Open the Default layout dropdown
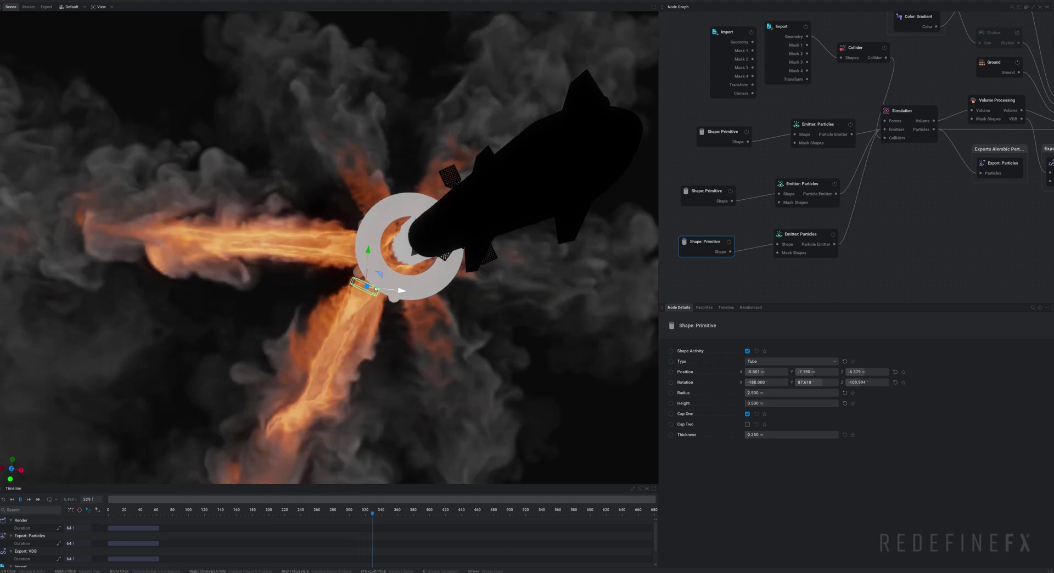This screenshot has height=573, width=1054. (72, 7)
